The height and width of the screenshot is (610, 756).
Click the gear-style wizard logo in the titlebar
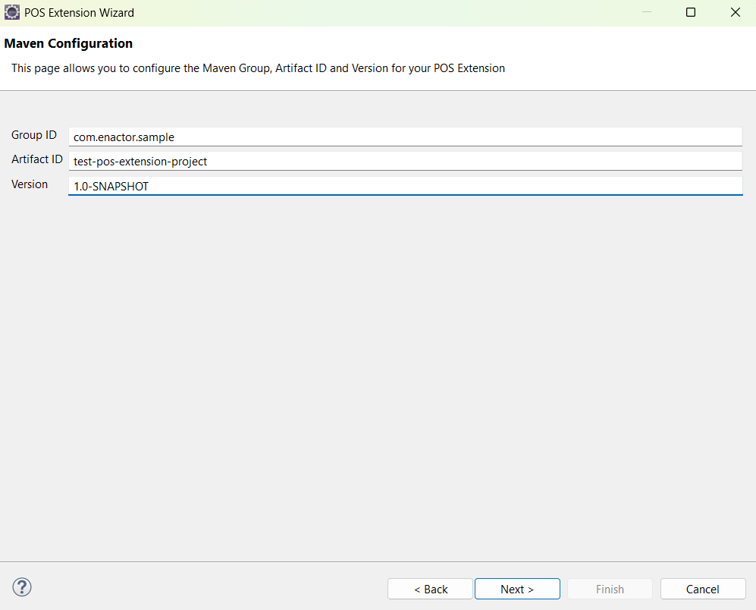coord(11,12)
